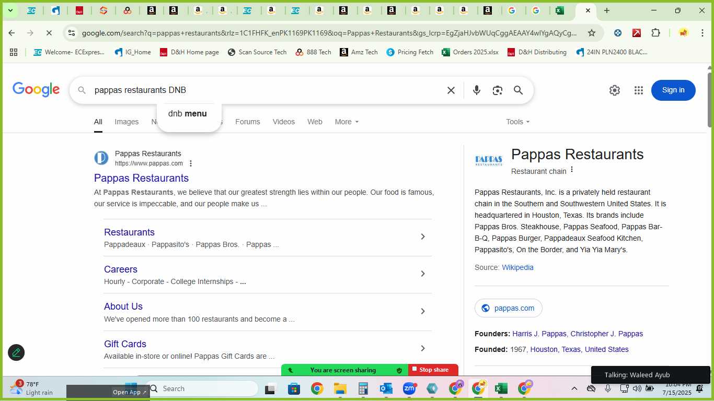Select the All results tab

(x=98, y=122)
